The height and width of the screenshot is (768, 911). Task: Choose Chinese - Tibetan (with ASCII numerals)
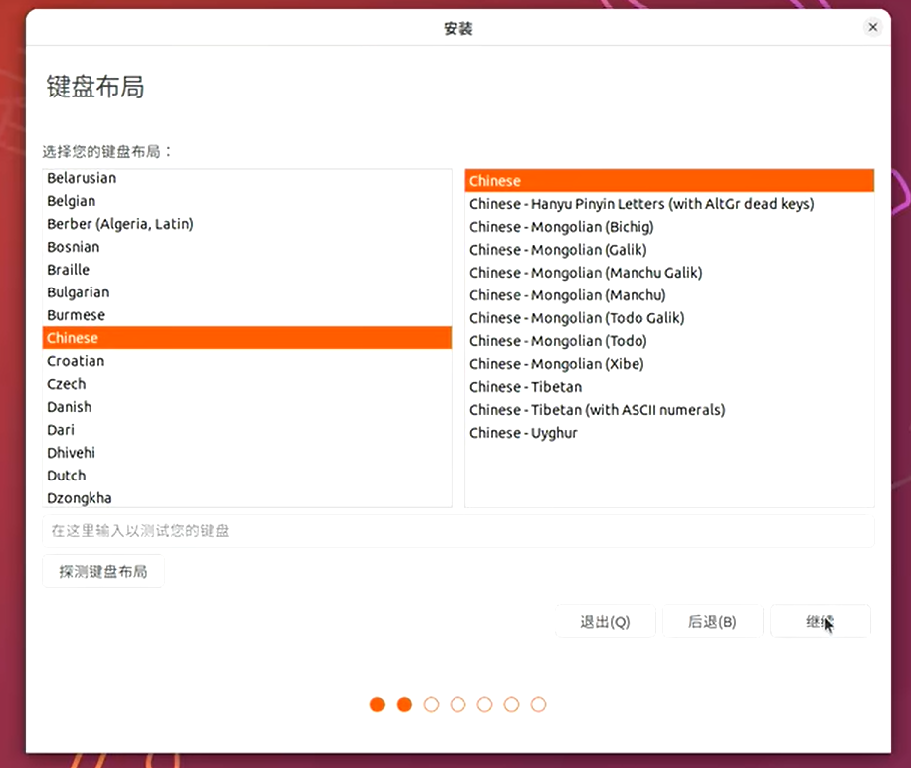tap(598, 410)
